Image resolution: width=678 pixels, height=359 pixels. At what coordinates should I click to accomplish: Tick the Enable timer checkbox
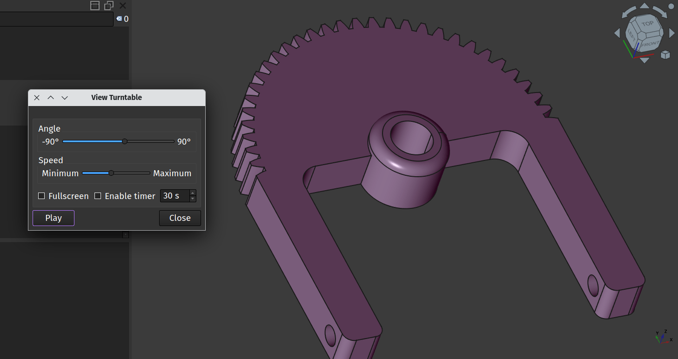click(x=98, y=196)
